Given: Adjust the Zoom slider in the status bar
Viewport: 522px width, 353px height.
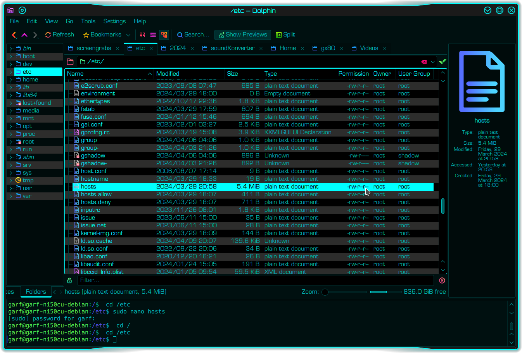Looking at the screenshot, I should [344, 292].
